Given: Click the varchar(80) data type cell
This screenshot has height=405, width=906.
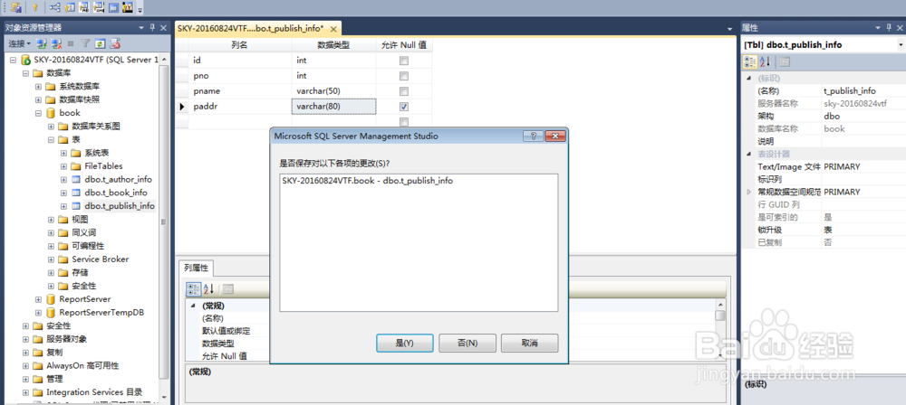Looking at the screenshot, I should pyautogui.click(x=334, y=107).
